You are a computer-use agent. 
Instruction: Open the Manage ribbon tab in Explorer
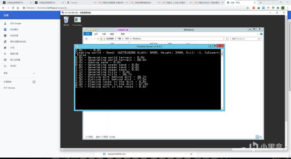pyautogui.click(x=123, y=34)
